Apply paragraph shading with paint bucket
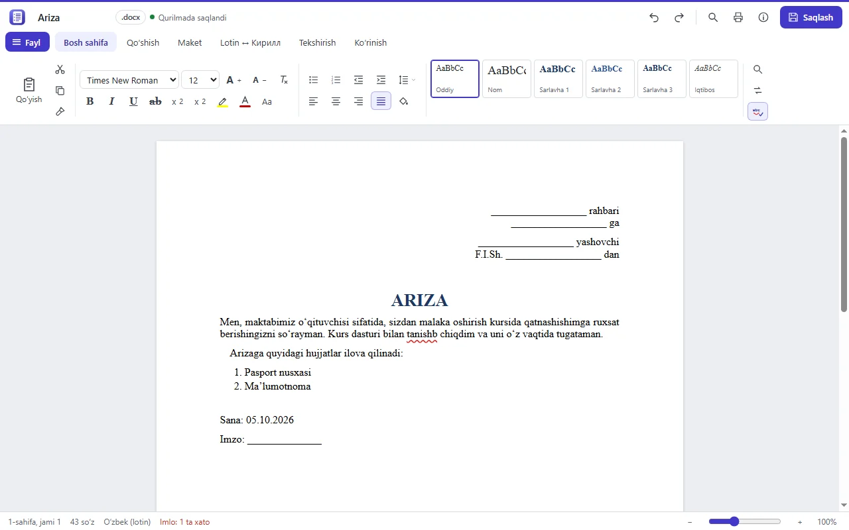 (x=404, y=101)
